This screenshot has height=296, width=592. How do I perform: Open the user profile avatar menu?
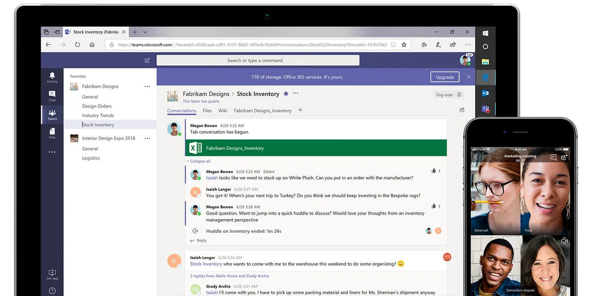pyautogui.click(x=465, y=60)
